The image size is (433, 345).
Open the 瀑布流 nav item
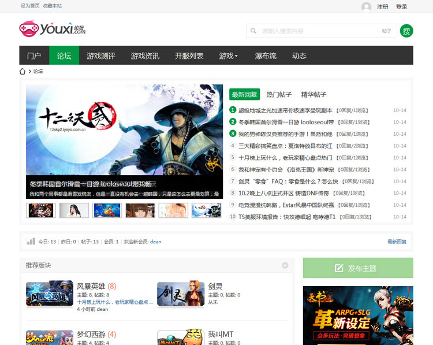click(x=266, y=55)
